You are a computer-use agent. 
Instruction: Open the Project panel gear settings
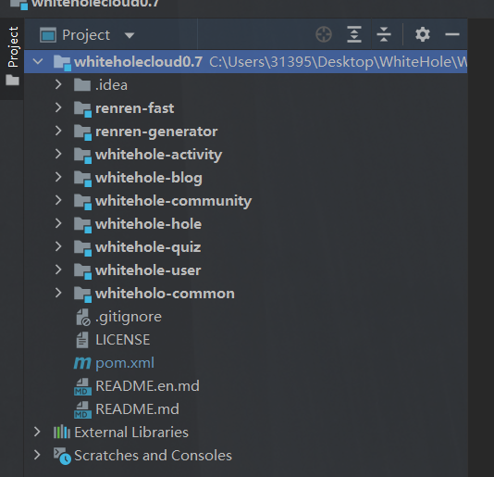[x=423, y=34]
